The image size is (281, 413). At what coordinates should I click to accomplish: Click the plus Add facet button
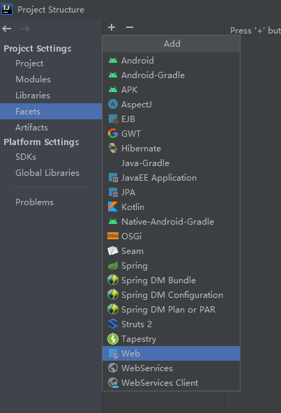pyautogui.click(x=112, y=27)
